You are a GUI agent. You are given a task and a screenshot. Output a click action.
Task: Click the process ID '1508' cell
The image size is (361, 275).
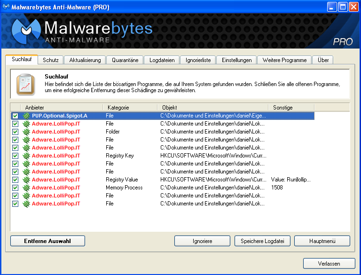pyautogui.click(x=277, y=188)
